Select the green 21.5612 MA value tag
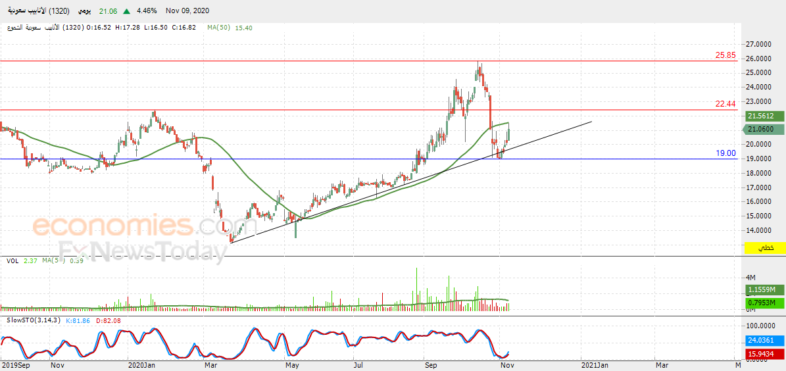The image size is (786, 371). [764, 116]
